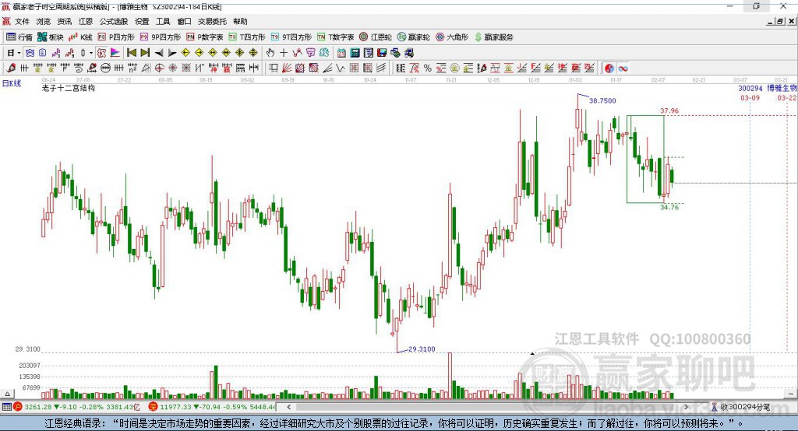Click the 29.3100 low price marker
This screenshot has width=798, height=431.
[x=422, y=349]
